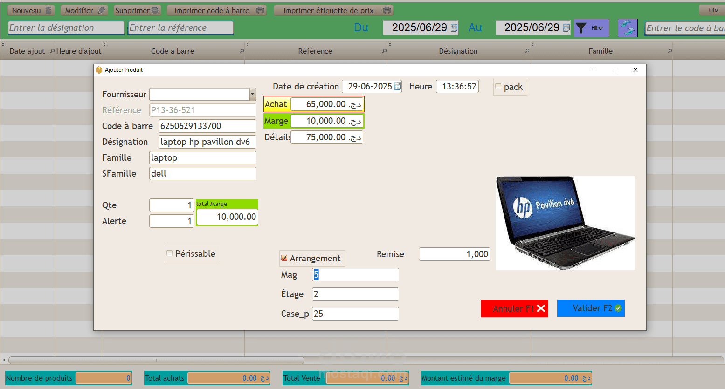Viewport: 725px width, 389px height.
Task: Focus the Entrer la référence search field
Action: [x=181, y=28]
